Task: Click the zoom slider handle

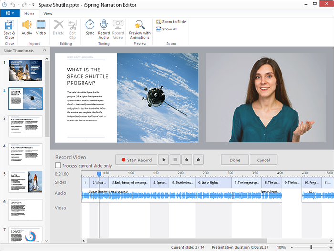Action: 311,247
